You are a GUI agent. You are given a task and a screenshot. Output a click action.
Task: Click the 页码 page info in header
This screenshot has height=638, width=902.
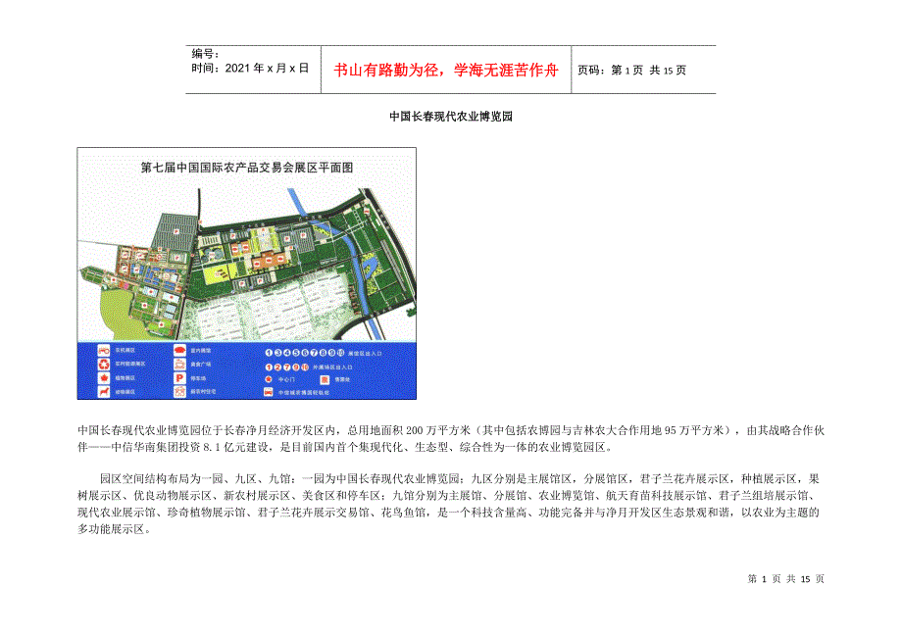(631, 70)
